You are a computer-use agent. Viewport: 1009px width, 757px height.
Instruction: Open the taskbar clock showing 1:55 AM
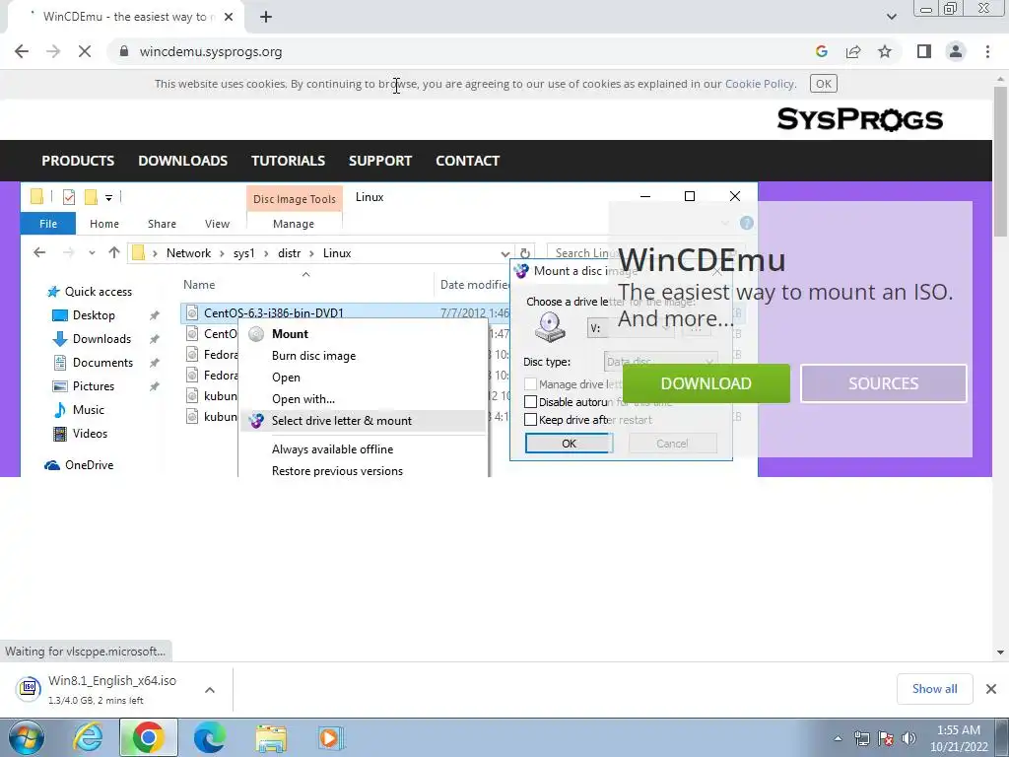(x=958, y=738)
